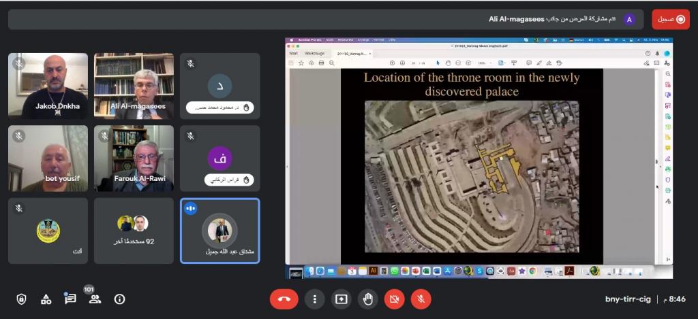Open the host controls shield icon
The height and width of the screenshot is (319, 698).
pos(21,299)
